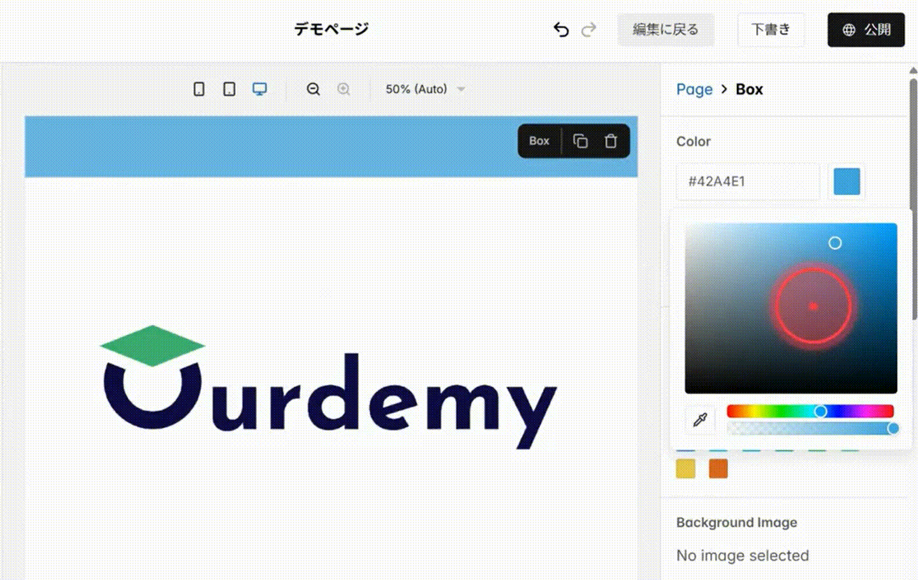This screenshot has height=580, width=918.
Task: Switch to tablet preview
Action: click(229, 89)
